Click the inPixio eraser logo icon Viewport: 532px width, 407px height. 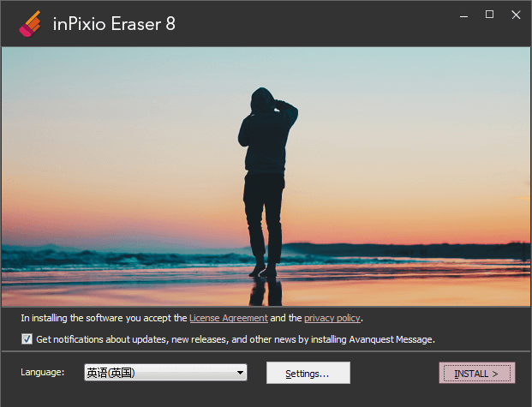[x=30, y=24]
